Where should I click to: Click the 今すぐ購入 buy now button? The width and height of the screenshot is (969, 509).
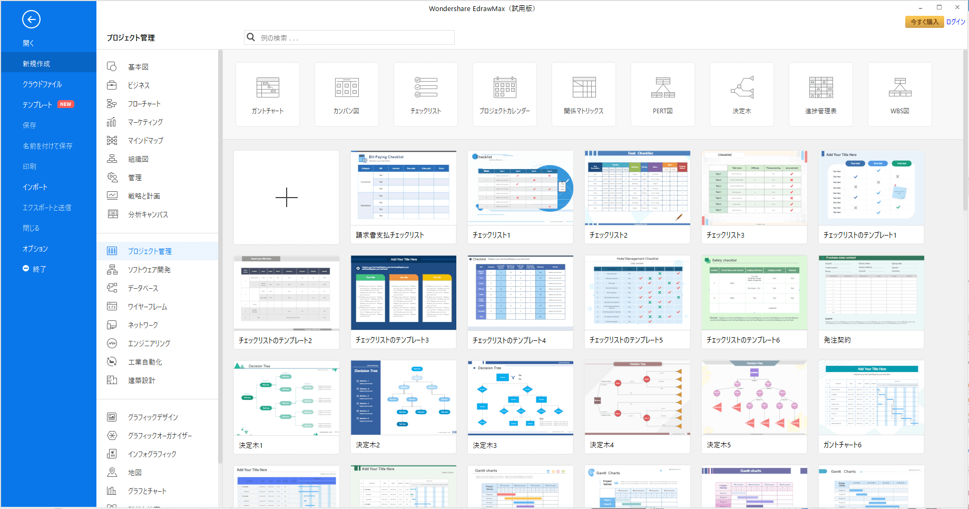click(x=924, y=22)
